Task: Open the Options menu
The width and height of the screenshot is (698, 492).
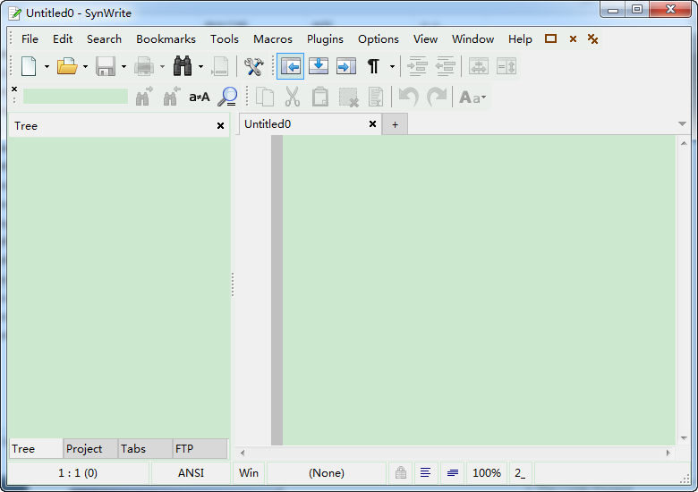Action: [379, 39]
